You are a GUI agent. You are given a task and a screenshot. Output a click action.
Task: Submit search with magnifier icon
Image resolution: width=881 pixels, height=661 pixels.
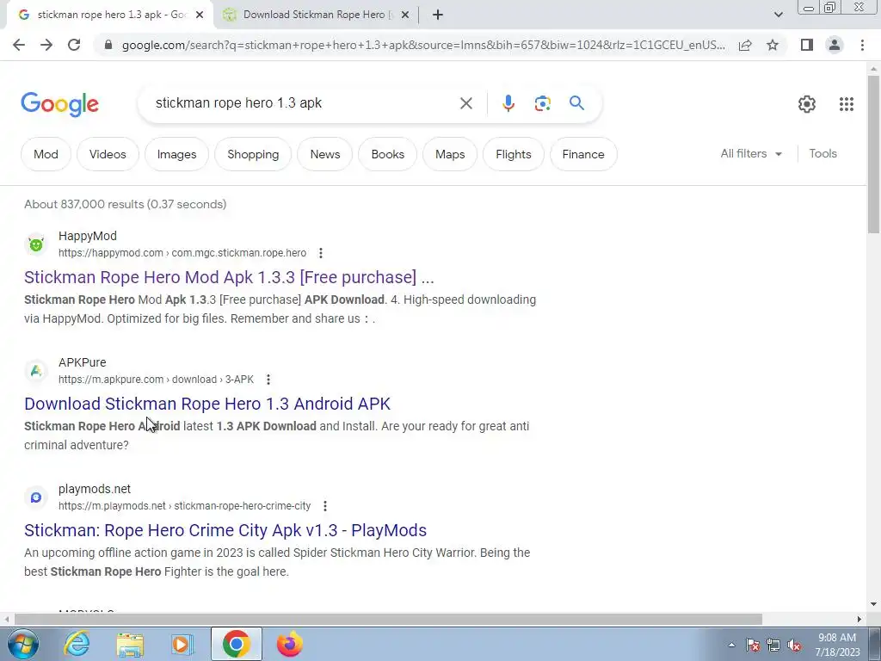(x=576, y=103)
